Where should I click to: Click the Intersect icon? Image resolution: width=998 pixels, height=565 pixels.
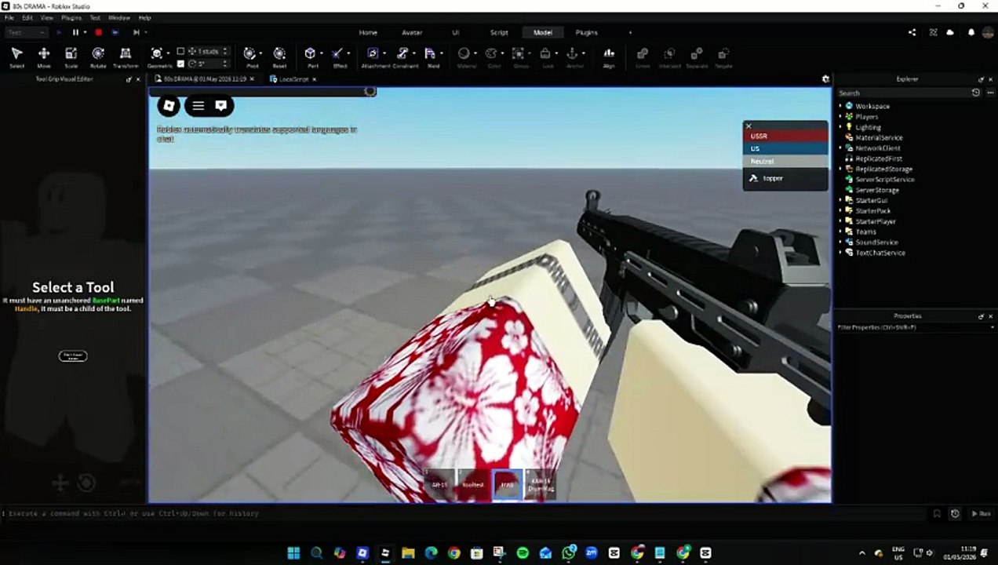pyautogui.click(x=669, y=54)
